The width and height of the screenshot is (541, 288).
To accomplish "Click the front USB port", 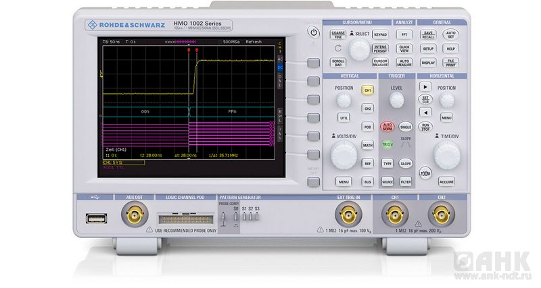I will (x=95, y=217).
